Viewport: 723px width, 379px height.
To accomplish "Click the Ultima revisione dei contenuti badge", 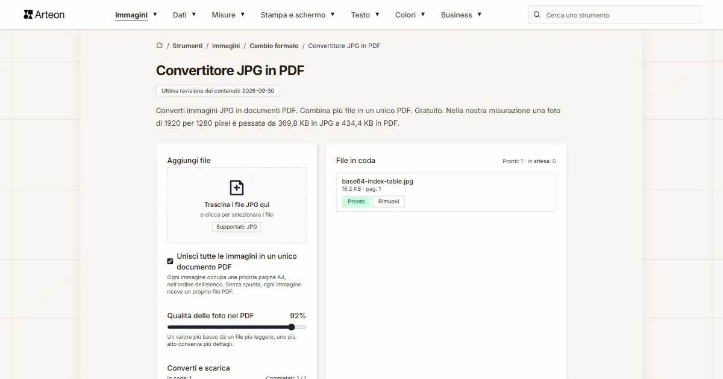I will (x=218, y=91).
